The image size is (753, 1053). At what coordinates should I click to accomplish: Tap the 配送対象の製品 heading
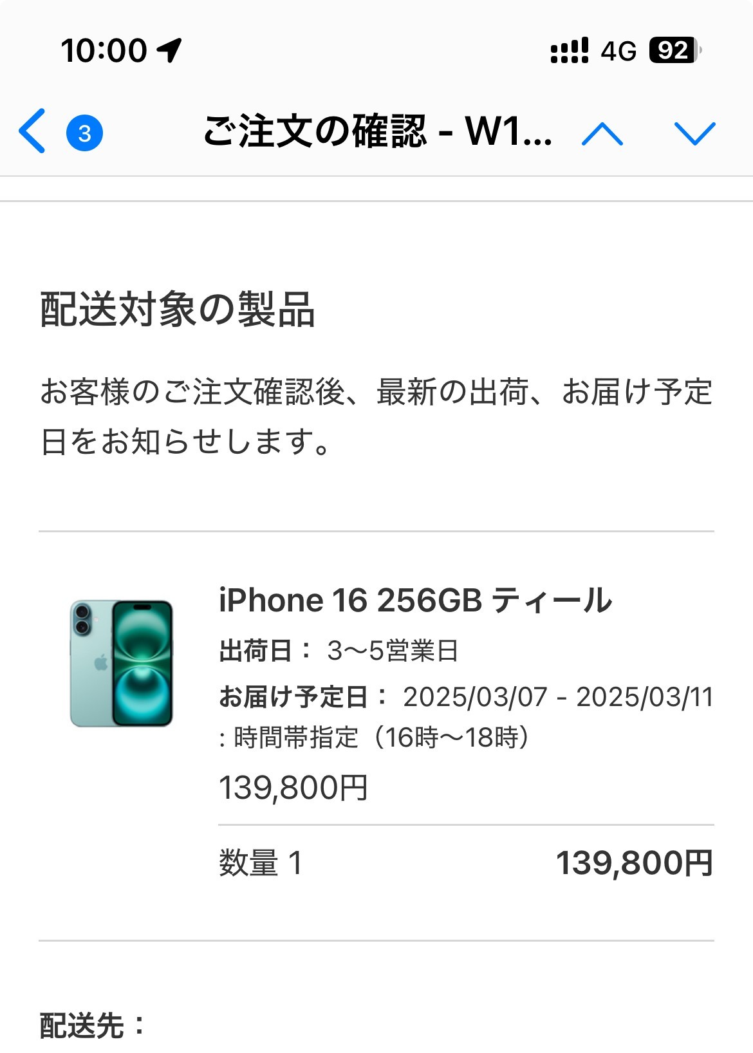177,310
